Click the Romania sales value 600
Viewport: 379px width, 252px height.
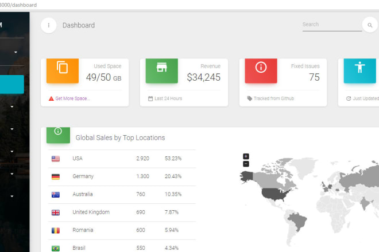click(141, 230)
